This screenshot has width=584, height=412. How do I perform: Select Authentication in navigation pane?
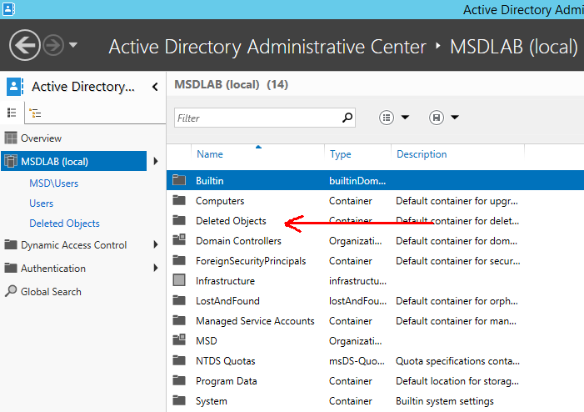click(x=52, y=269)
